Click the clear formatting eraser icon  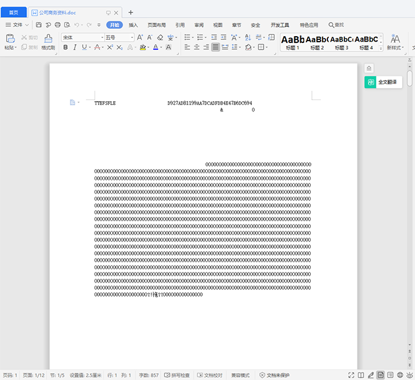click(160, 37)
